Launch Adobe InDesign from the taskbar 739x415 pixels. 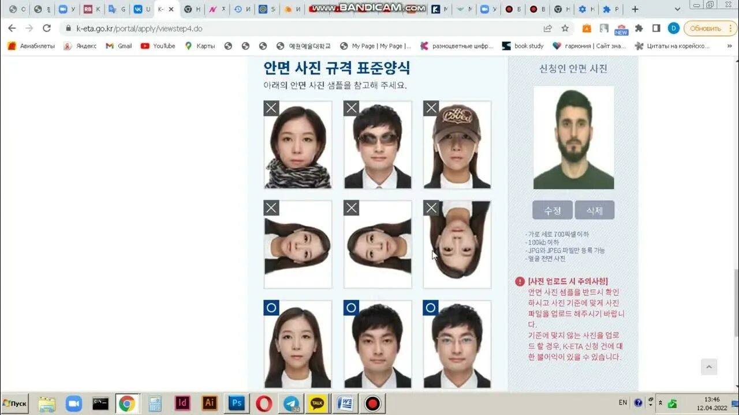point(182,403)
